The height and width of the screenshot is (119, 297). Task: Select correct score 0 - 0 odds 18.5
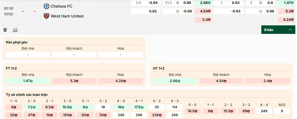point(193,111)
